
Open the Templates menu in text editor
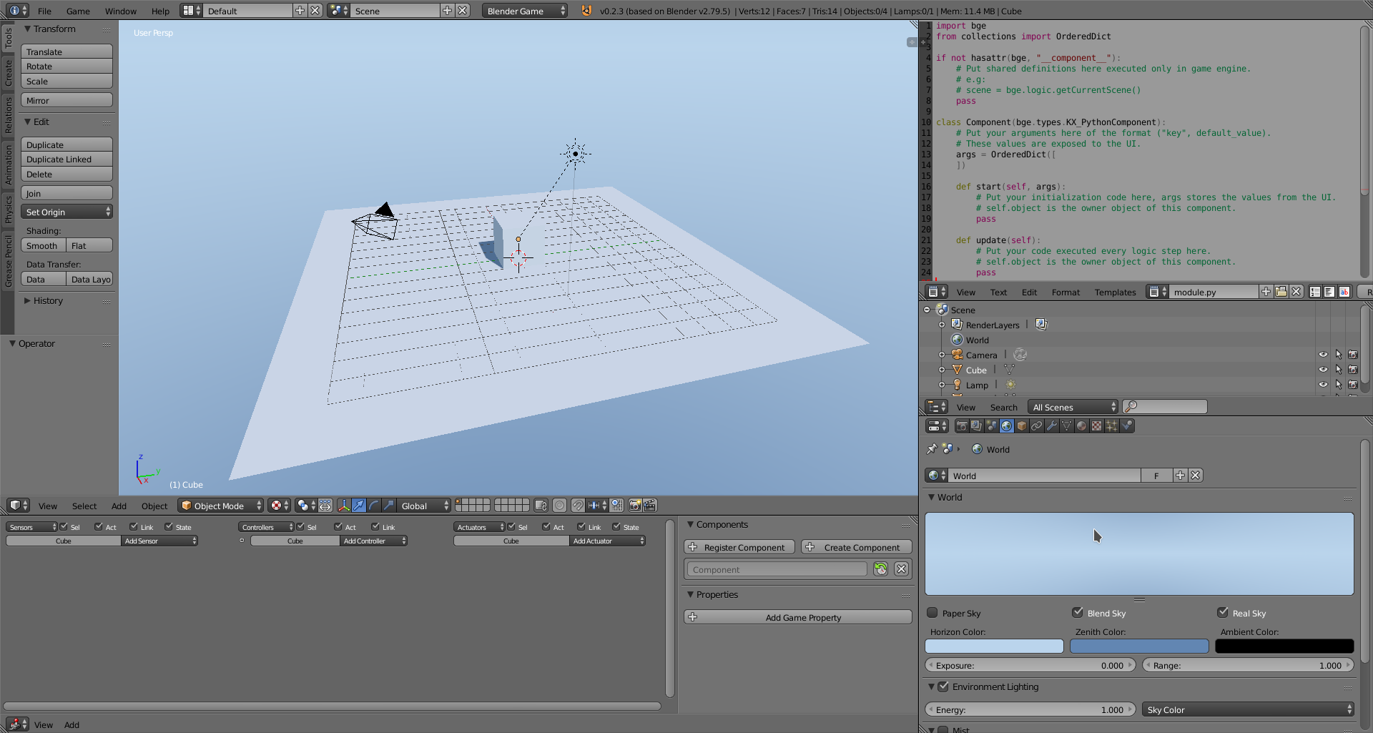point(1115,292)
